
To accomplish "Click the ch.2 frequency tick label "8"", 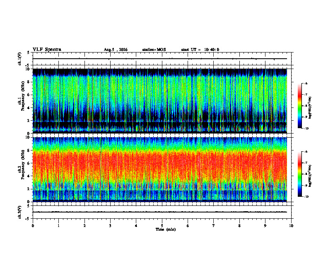I will tap(29, 150).
